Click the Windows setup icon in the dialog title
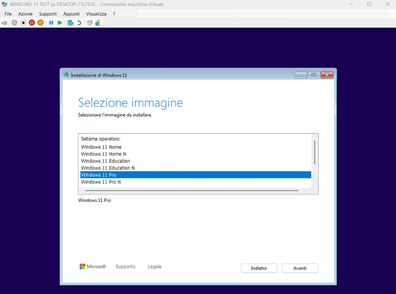 pyautogui.click(x=67, y=74)
